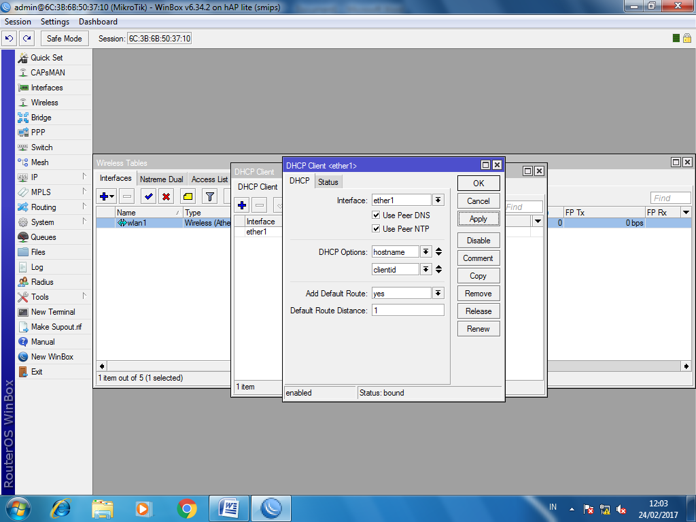Open Quick Set in sidebar
The width and height of the screenshot is (696, 522).
coord(46,58)
